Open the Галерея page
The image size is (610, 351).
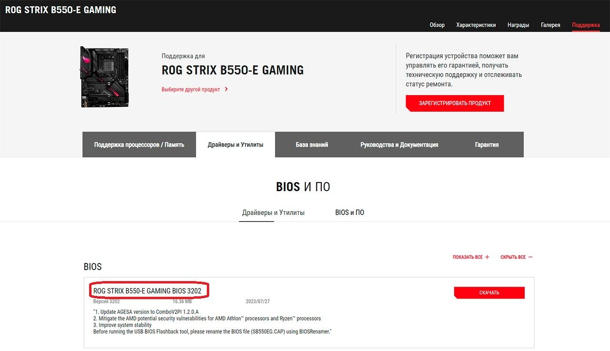pos(550,25)
